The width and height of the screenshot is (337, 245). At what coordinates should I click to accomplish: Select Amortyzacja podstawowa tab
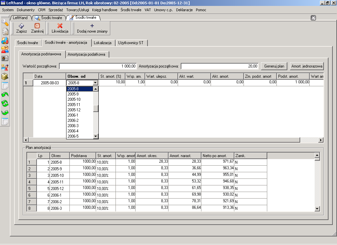(41, 54)
